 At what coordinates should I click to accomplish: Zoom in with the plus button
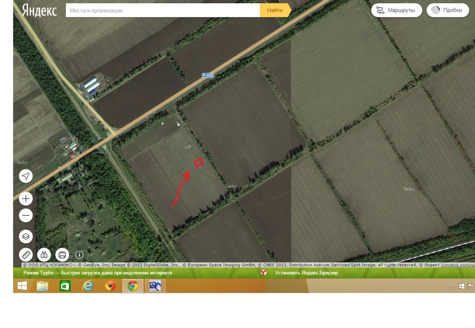click(x=26, y=199)
